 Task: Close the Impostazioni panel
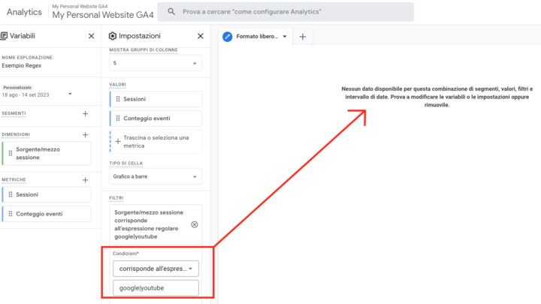pyautogui.click(x=201, y=36)
